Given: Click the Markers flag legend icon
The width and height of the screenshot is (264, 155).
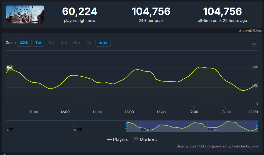Looking at the screenshot, I should pos(136,139).
